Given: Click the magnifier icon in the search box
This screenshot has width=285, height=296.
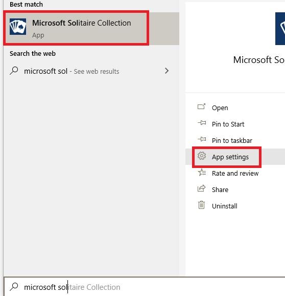Looking at the screenshot, I should (14, 287).
